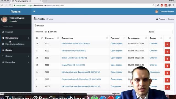Sort by К оплате column icon
Screen dimensions: 176x99
pos(58,38)
